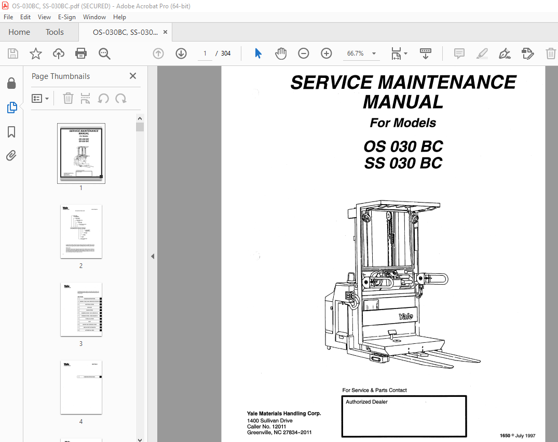Open the E-Sign menu

(67, 17)
